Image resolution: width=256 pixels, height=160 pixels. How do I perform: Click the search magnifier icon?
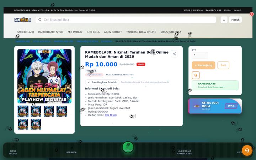click(40, 20)
